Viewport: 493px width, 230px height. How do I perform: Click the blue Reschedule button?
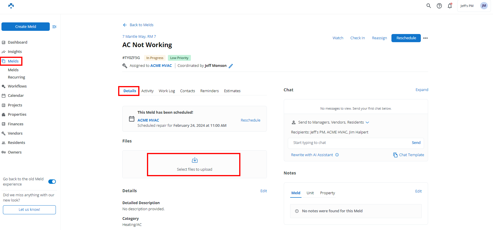coord(406,38)
